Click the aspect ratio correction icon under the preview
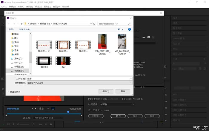Viewport: 209px width, 131px height. point(53,109)
